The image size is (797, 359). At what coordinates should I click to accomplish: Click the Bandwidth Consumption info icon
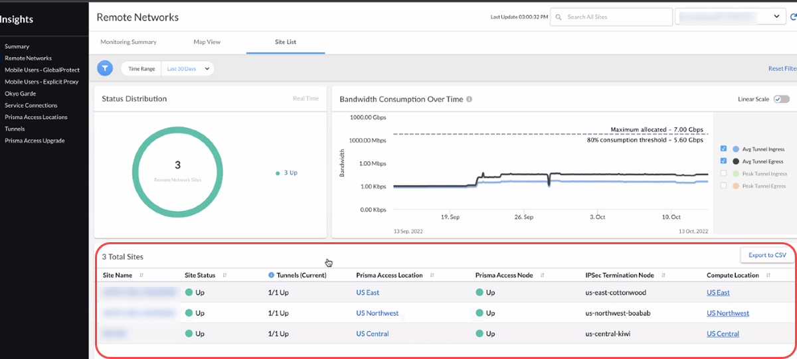pos(469,100)
